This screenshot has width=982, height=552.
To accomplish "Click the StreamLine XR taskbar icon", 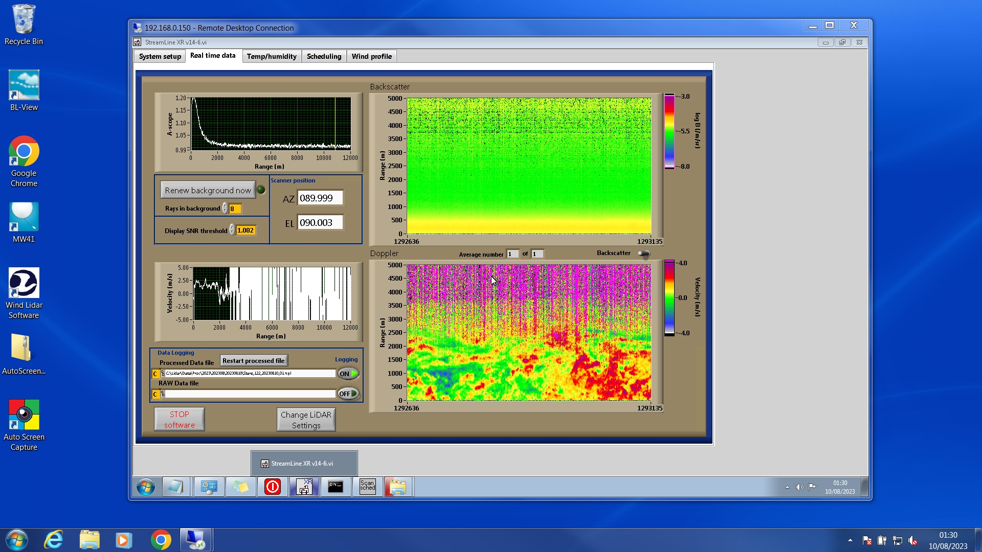I will pos(304,486).
